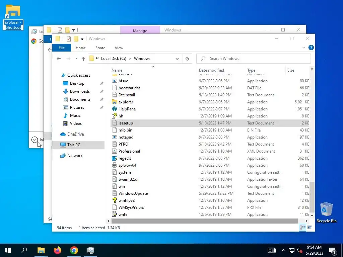Open the recent locations dropdown arrow

tap(76, 59)
